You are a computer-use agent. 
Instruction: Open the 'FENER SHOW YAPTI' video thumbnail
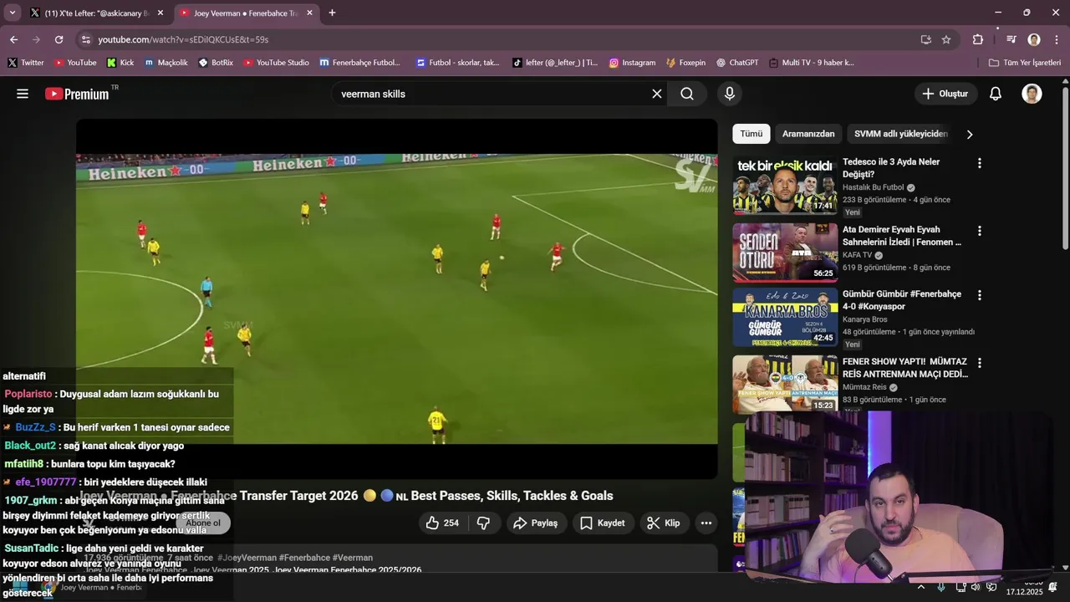pos(785,384)
